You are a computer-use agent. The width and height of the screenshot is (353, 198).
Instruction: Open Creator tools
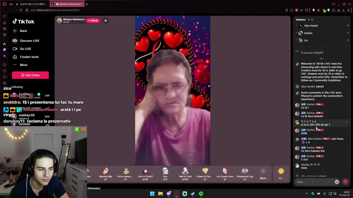tap(29, 57)
